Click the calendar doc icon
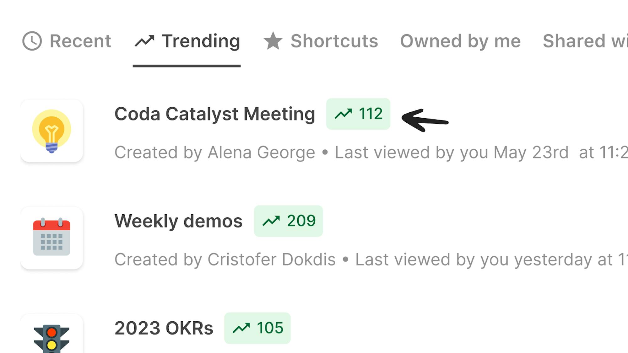The image size is (628, 353). (51, 238)
